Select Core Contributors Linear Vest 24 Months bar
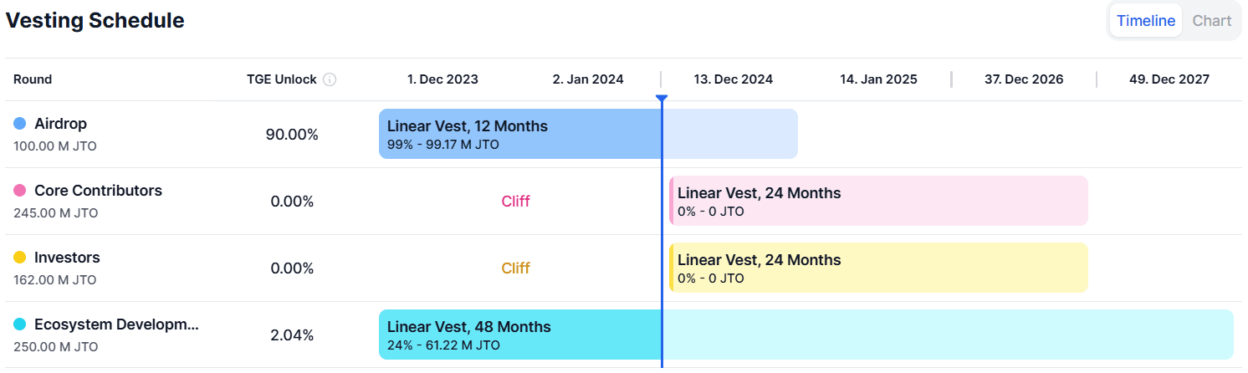Image resolution: width=1248 pixels, height=373 pixels. pyautogui.click(x=878, y=201)
